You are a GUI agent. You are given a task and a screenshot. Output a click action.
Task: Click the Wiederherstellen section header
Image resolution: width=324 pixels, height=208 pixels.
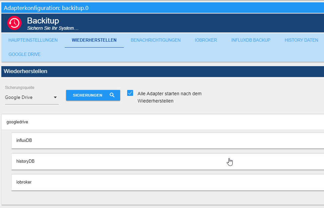click(163, 71)
